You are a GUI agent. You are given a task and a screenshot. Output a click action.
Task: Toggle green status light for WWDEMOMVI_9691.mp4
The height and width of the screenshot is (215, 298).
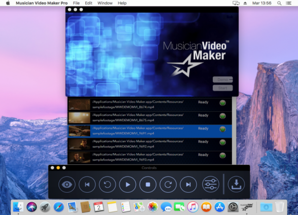point(223,129)
